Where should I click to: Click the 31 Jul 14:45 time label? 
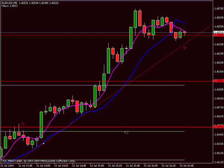[x=79, y=166]
